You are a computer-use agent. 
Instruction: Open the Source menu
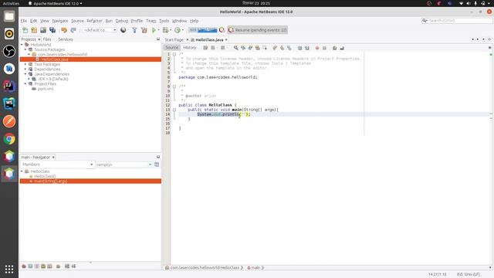pos(77,21)
